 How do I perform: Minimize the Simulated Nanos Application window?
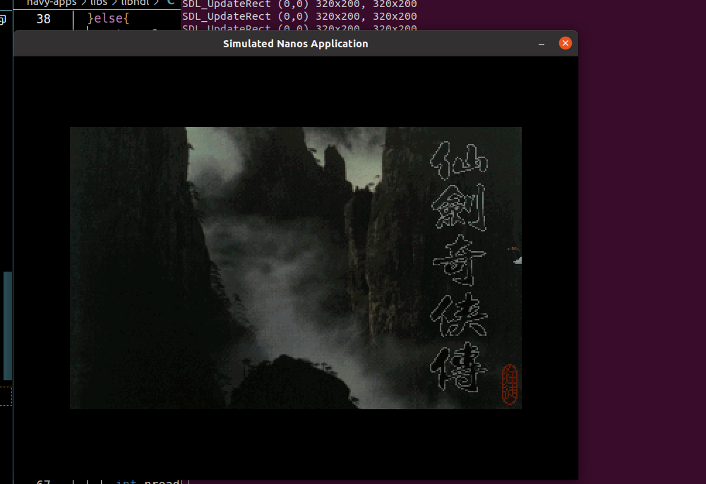click(x=542, y=44)
